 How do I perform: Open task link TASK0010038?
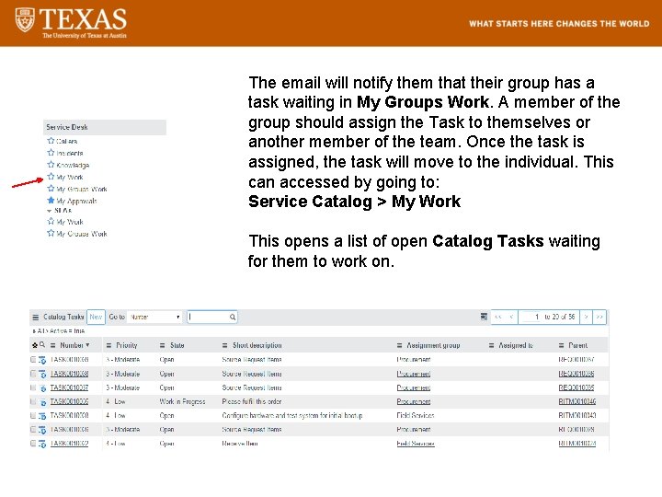(69, 374)
